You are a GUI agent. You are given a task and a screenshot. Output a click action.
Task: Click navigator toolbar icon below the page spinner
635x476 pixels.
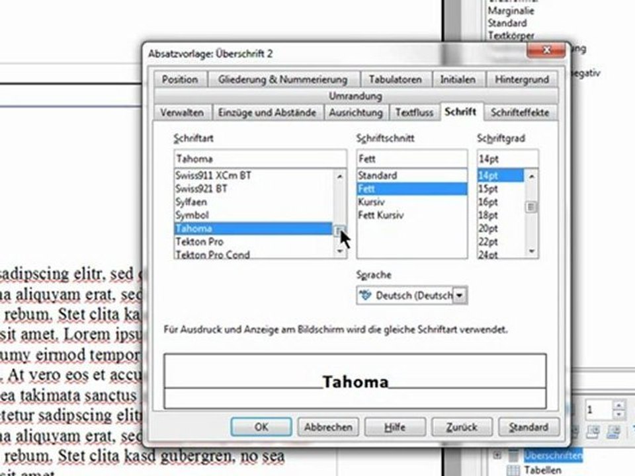[593, 432]
